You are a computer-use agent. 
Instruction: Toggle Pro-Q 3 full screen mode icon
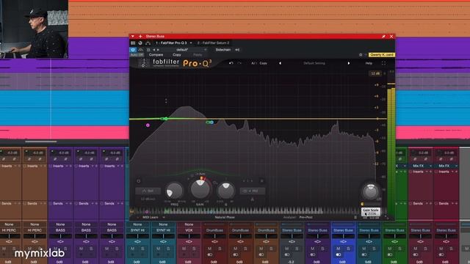click(383, 63)
